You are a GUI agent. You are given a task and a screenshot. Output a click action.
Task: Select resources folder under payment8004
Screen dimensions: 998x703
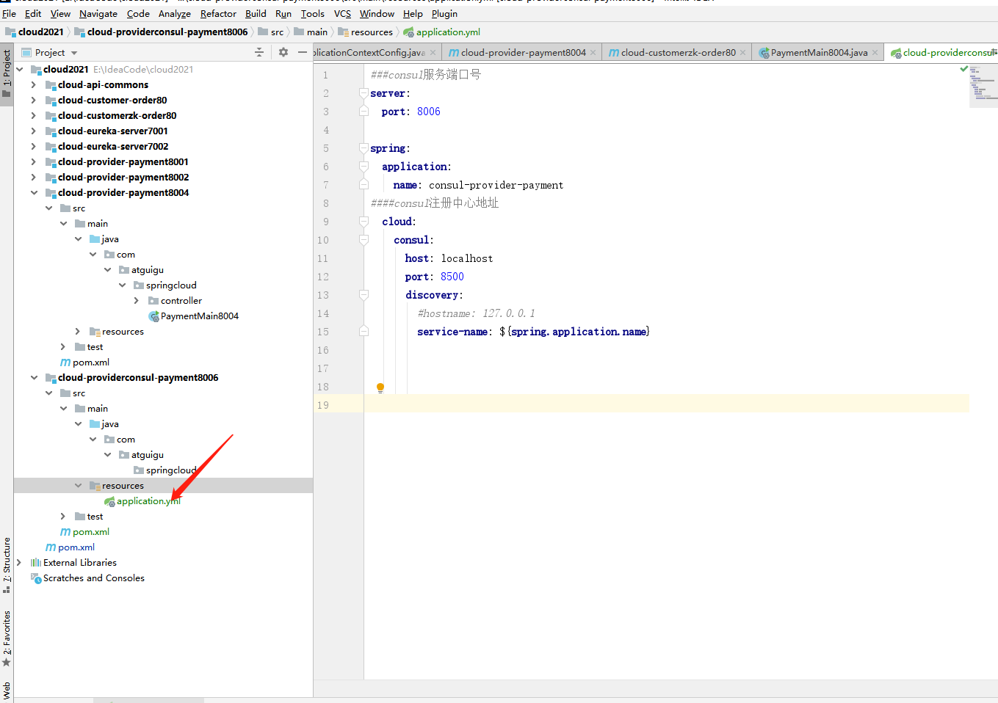click(x=123, y=331)
